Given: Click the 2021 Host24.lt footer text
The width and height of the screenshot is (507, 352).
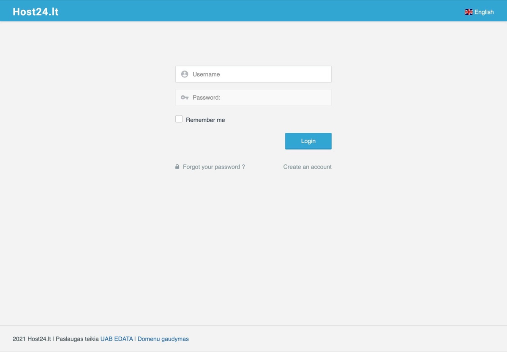Looking at the screenshot, I should coord(32,339).
